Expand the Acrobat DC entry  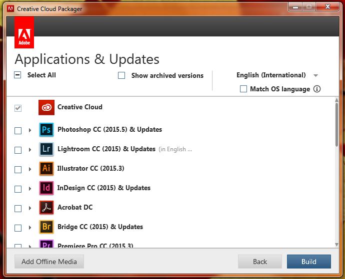click(x=30, y=208)
